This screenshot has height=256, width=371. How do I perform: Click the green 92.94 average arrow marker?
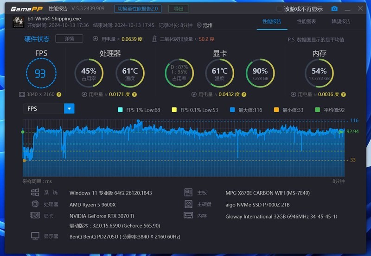click(341, 131)
